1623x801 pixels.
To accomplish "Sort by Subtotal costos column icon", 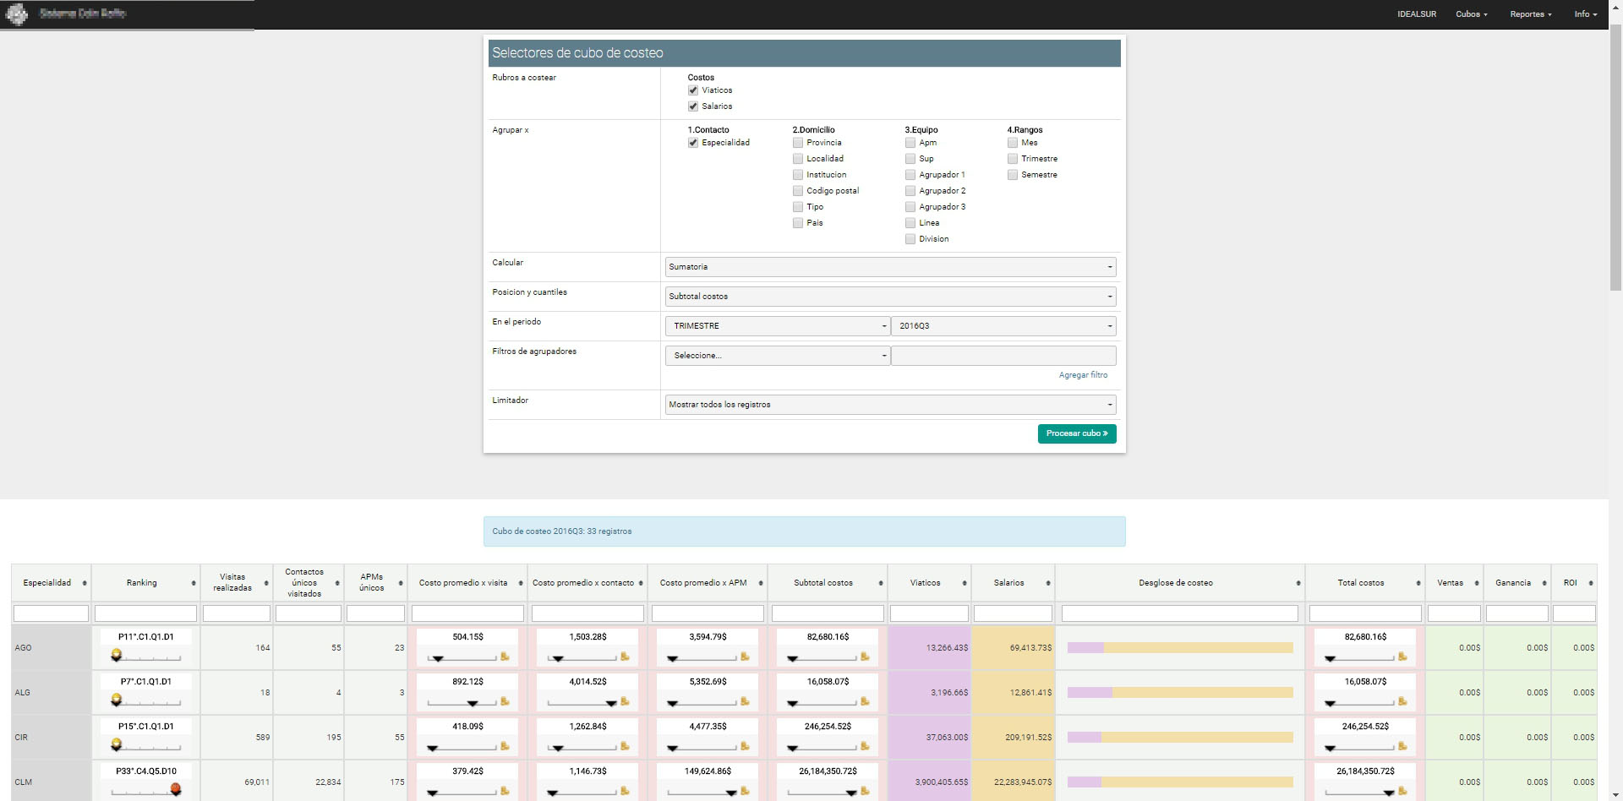I will tap(881, 583).
